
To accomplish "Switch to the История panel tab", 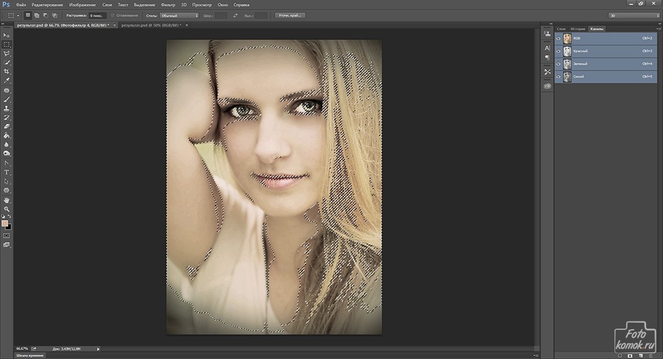I will [x=578, y=28].
